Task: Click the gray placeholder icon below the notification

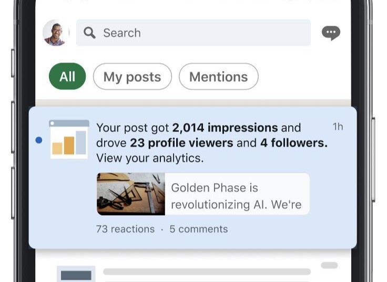Action: click(x=76, y=274)
